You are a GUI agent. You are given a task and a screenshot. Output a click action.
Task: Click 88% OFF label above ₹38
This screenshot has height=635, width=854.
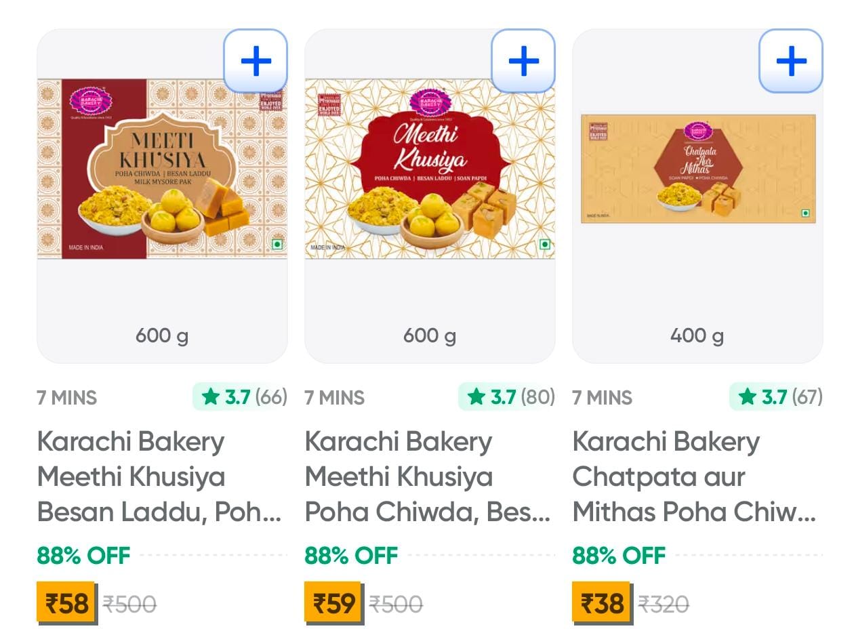point(618,556)
